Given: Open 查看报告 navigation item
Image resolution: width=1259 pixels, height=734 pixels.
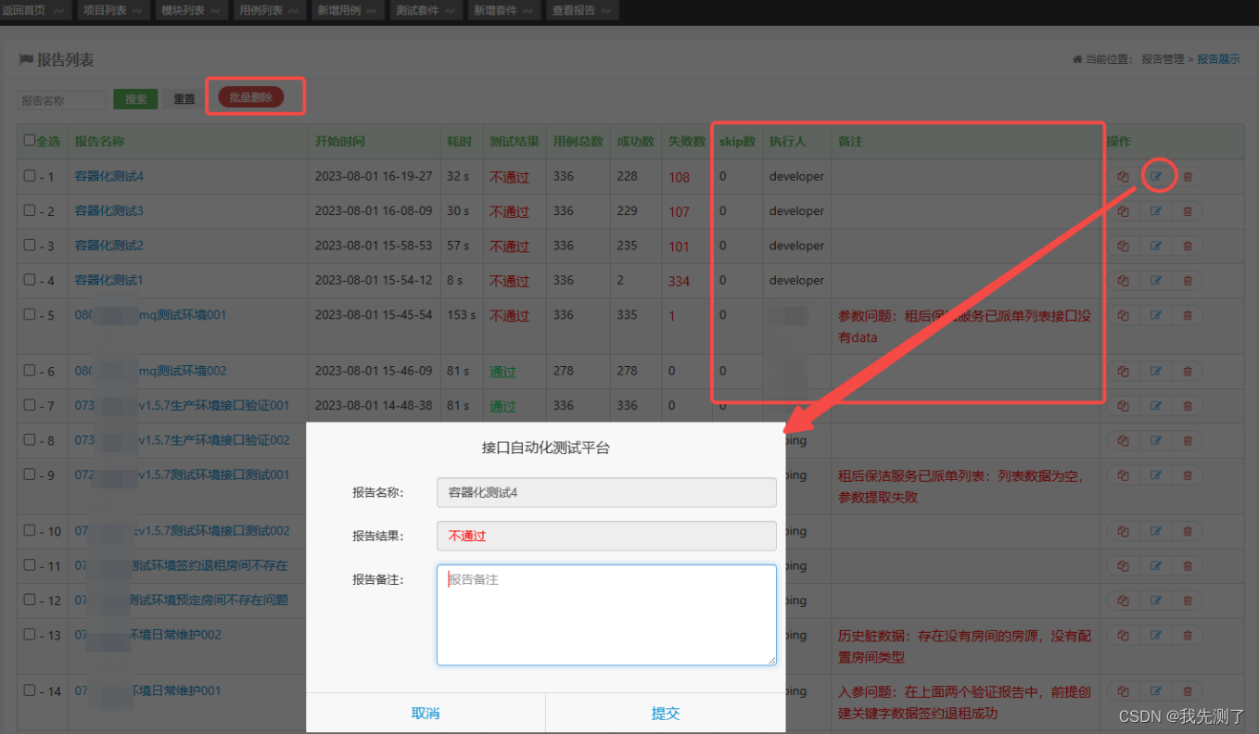Looking at the screenshot, I should coord(581,10).
